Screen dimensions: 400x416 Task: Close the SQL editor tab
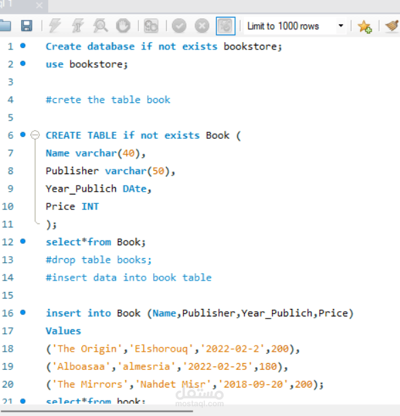tap(39, 5)
